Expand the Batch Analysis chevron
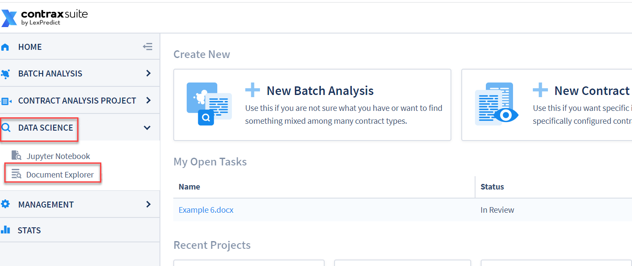 tap(148, 73)
